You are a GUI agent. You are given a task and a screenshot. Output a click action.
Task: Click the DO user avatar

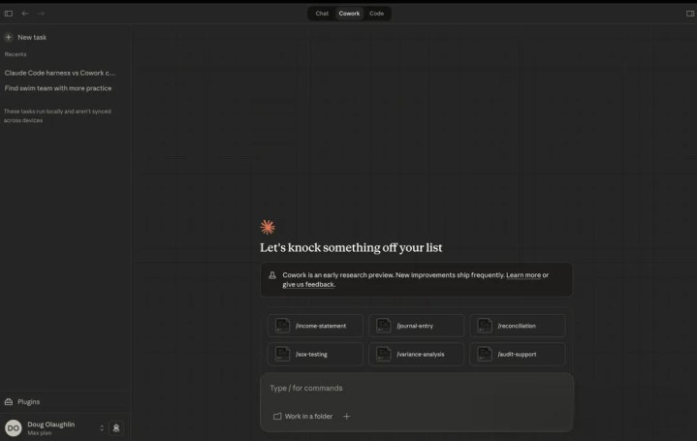click(x=13, y=427)
